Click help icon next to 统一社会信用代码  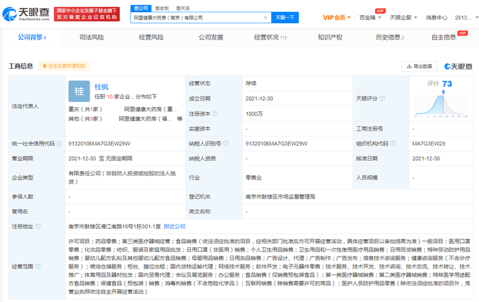(x=60, y=143)
